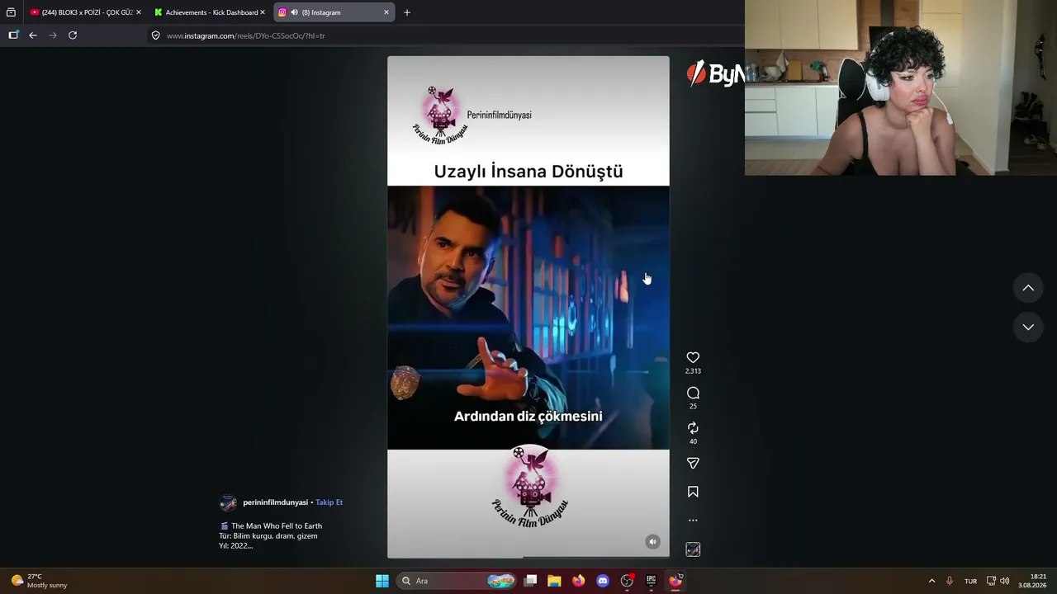The image size is (1057, 594).
Task: Click the taskbar search box labeled Ara
Action: click(457, 581)
